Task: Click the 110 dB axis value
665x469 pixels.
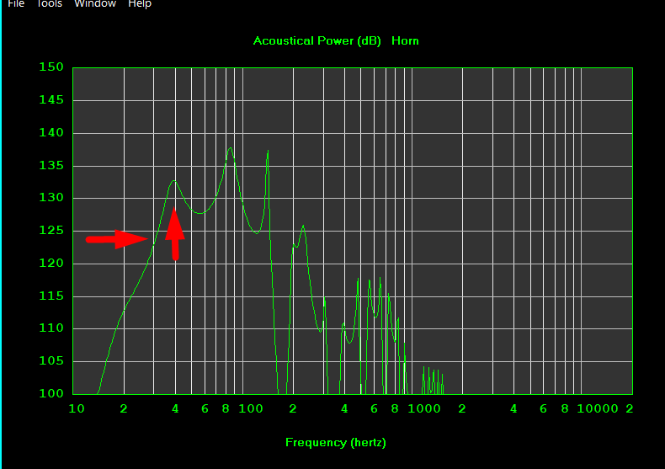Action: [x=51, y=328]
